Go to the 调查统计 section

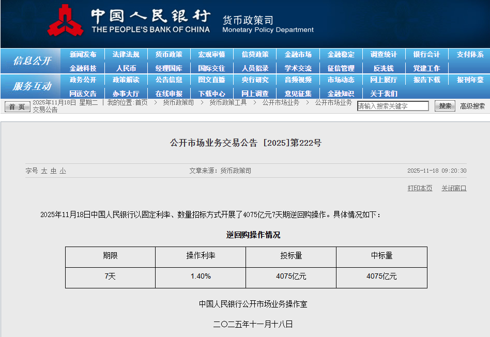pos(384,54)
